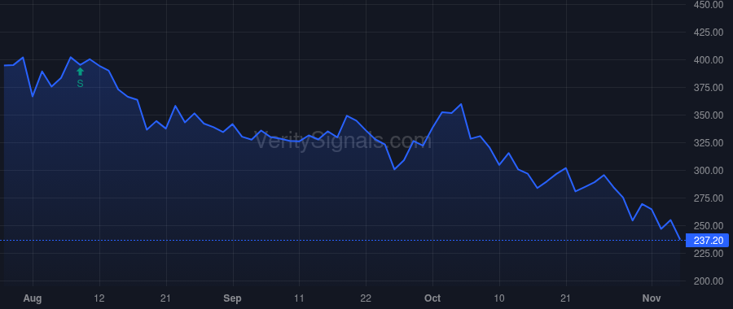
Task: Click the 21 date label before Sep
Action: [x=165, y=298]
